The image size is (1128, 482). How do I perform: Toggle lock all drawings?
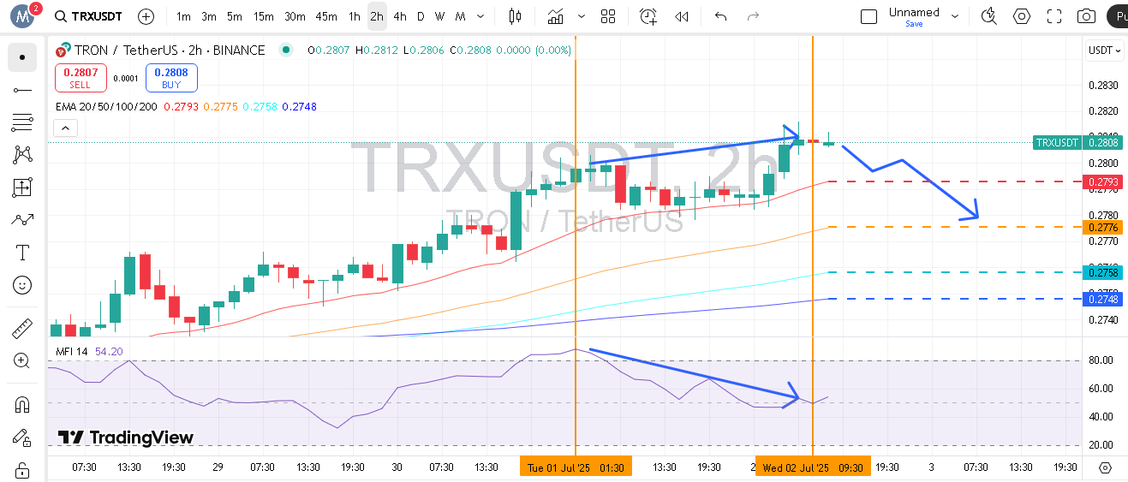coord(22,470)
